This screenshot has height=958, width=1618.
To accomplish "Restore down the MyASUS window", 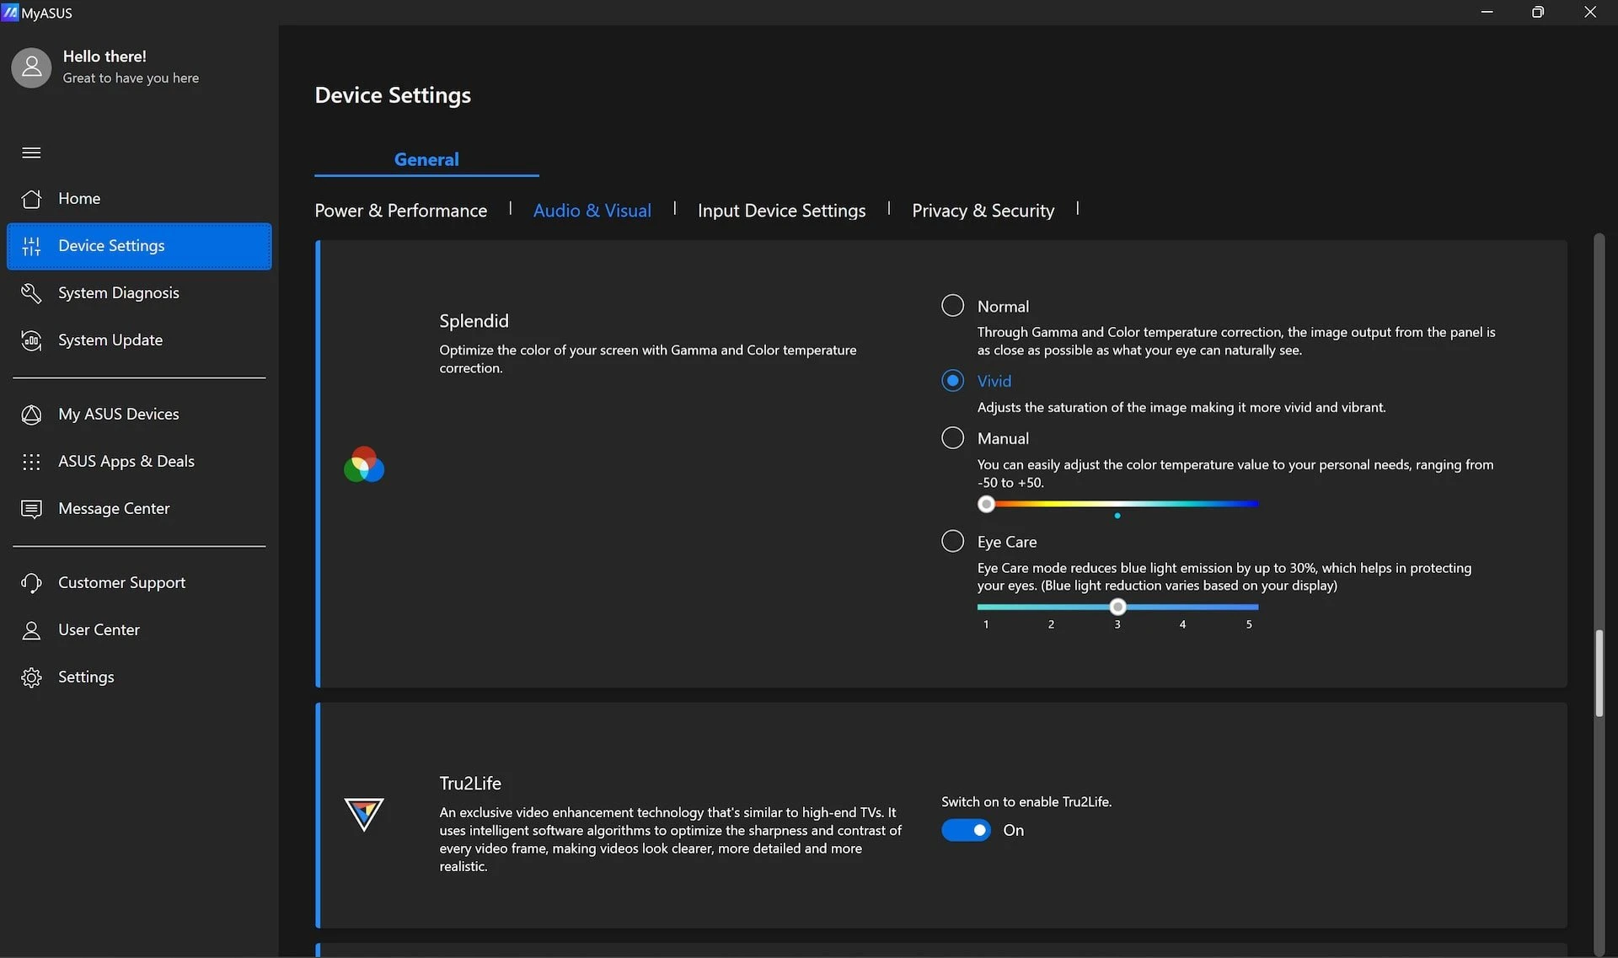I will [x=1538, y=12].
